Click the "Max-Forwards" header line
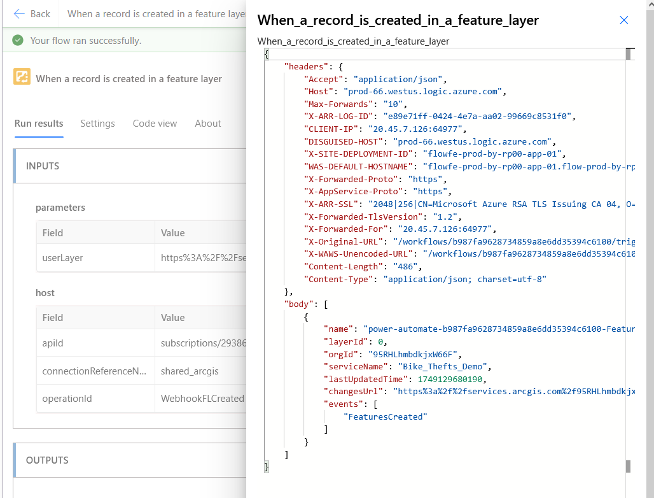The width and height of the screenshot is (654, 498). (x=355, y=104)
